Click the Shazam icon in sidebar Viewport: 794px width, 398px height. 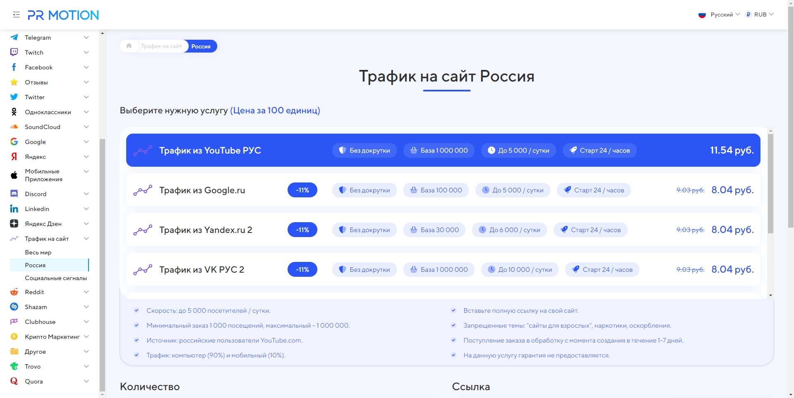click(14, 307)
